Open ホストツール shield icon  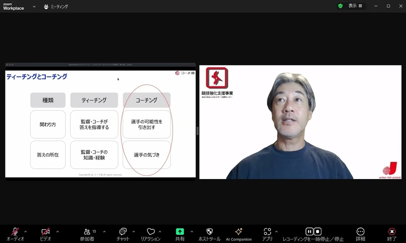point(209,232)
